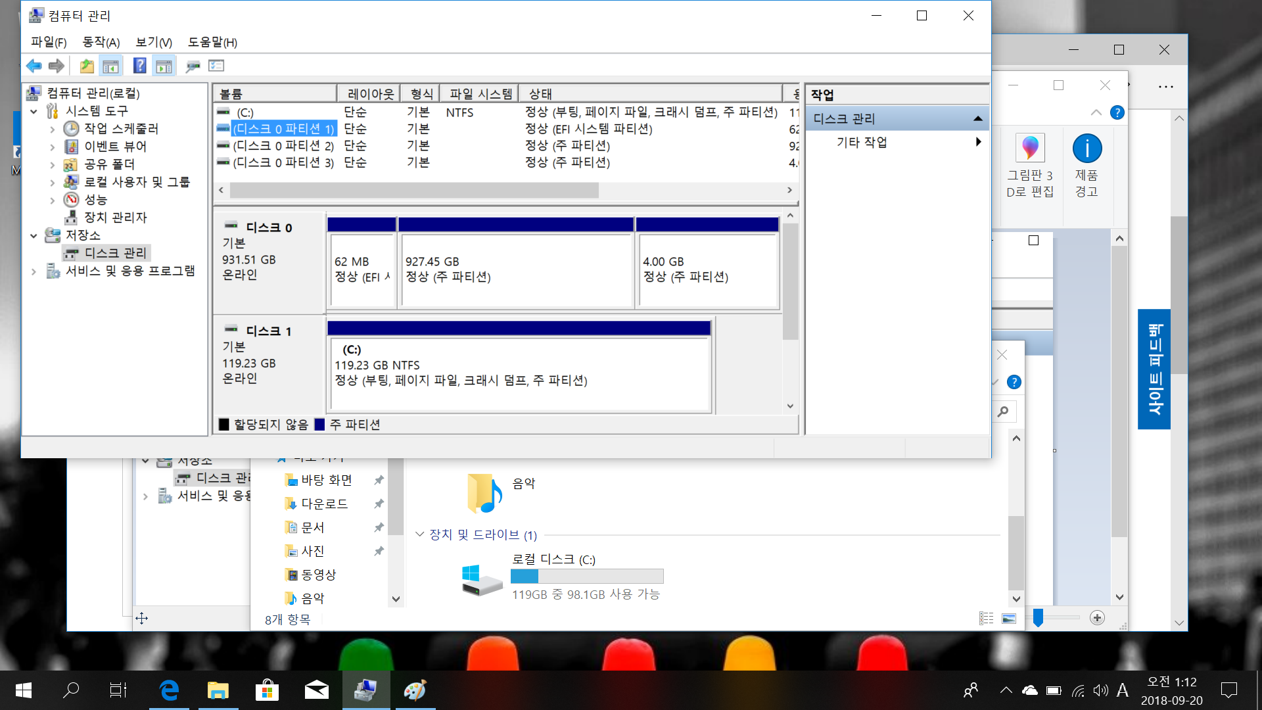Image resolution: width=1262 pixels, height=710 pixels.
Task: Expand 서비스 및 응용 프로그램 node
Action: (34, 271)
